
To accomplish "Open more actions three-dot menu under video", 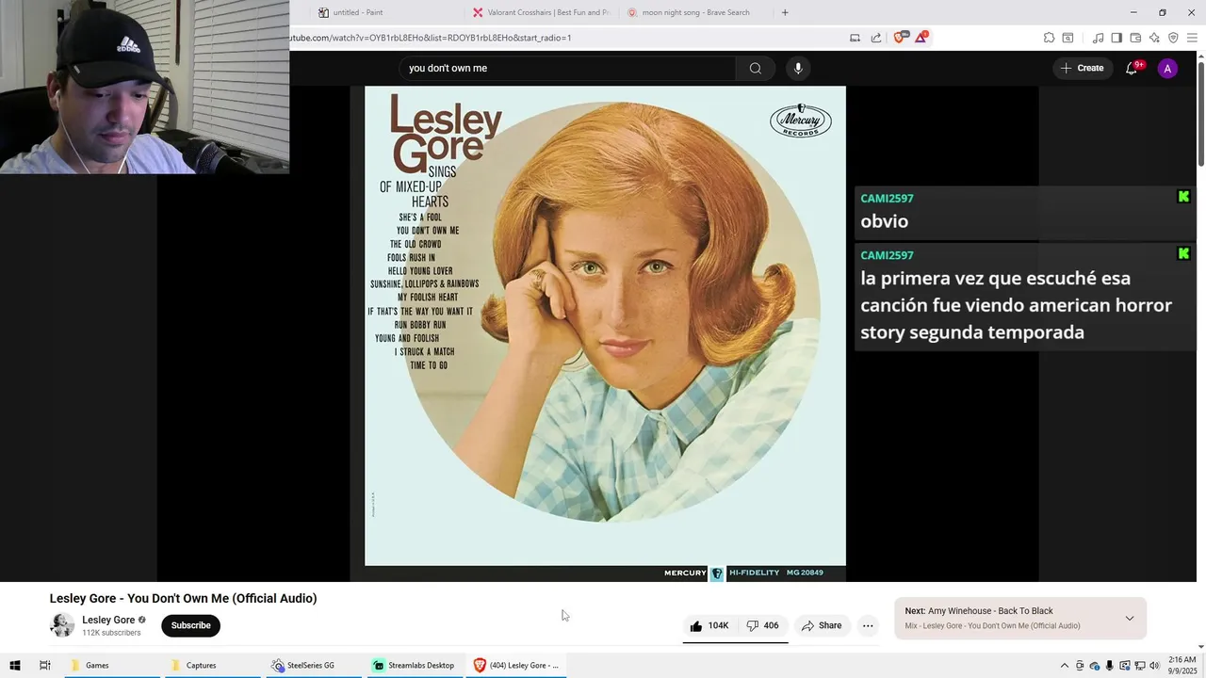I will tap(868, 625).
